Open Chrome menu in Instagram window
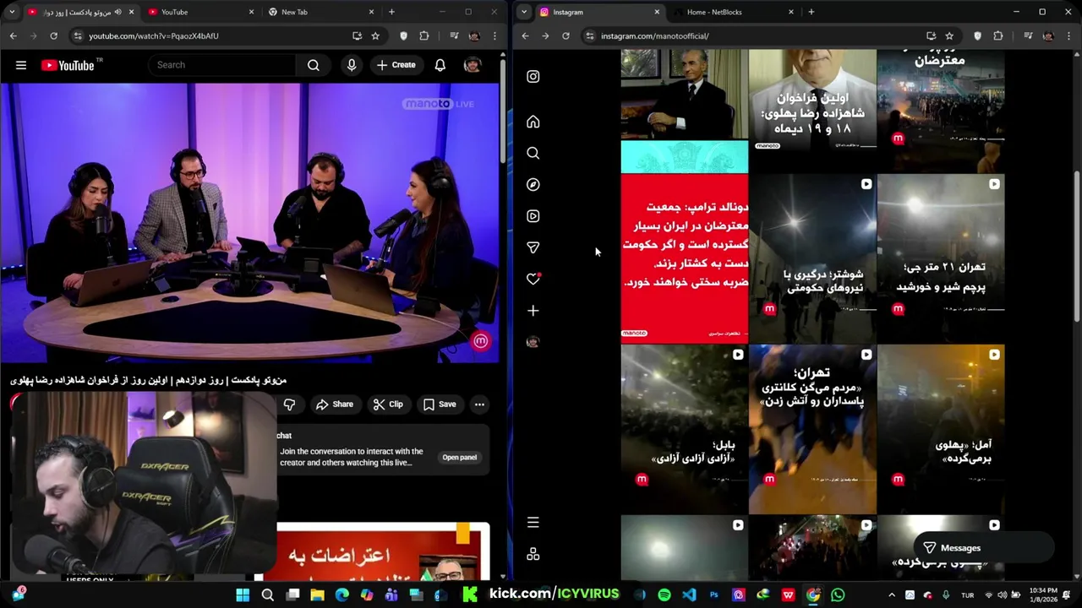 [1069, 35]
